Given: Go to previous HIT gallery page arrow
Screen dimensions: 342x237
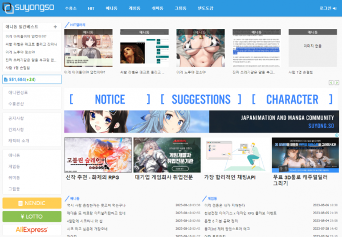Looking at the screenshot, I should [x=331, y=83].
